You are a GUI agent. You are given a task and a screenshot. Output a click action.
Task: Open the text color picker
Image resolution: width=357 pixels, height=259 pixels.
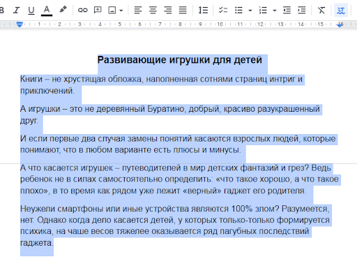(47, 10)
